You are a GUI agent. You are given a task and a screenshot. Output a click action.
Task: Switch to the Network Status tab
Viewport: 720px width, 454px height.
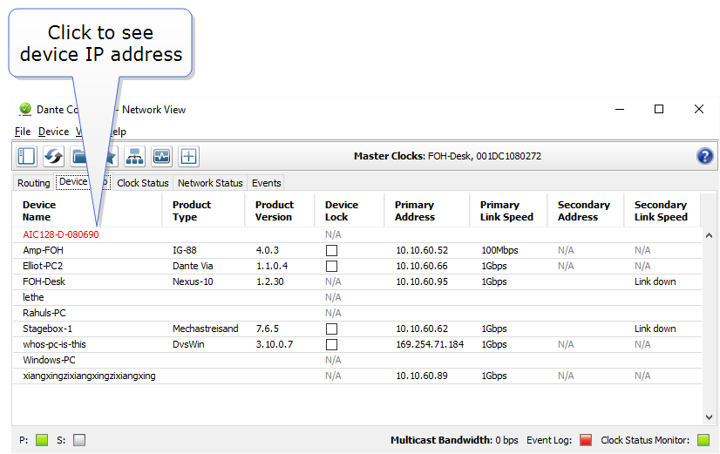pyautogui.click(x=209, y=183)
